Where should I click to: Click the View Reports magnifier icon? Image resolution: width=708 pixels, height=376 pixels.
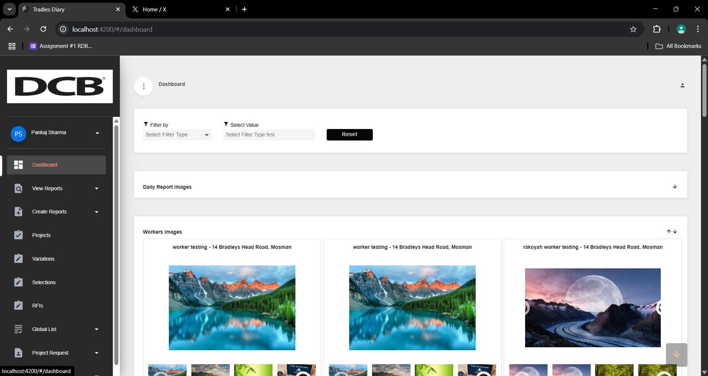[x=19, y=189]
